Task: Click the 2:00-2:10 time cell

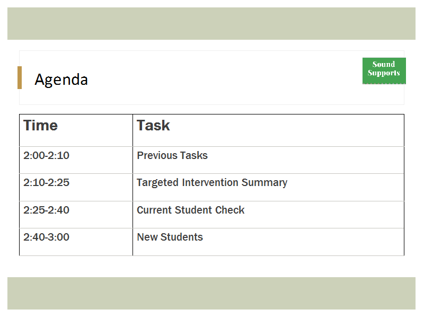Action: point(76,160)
